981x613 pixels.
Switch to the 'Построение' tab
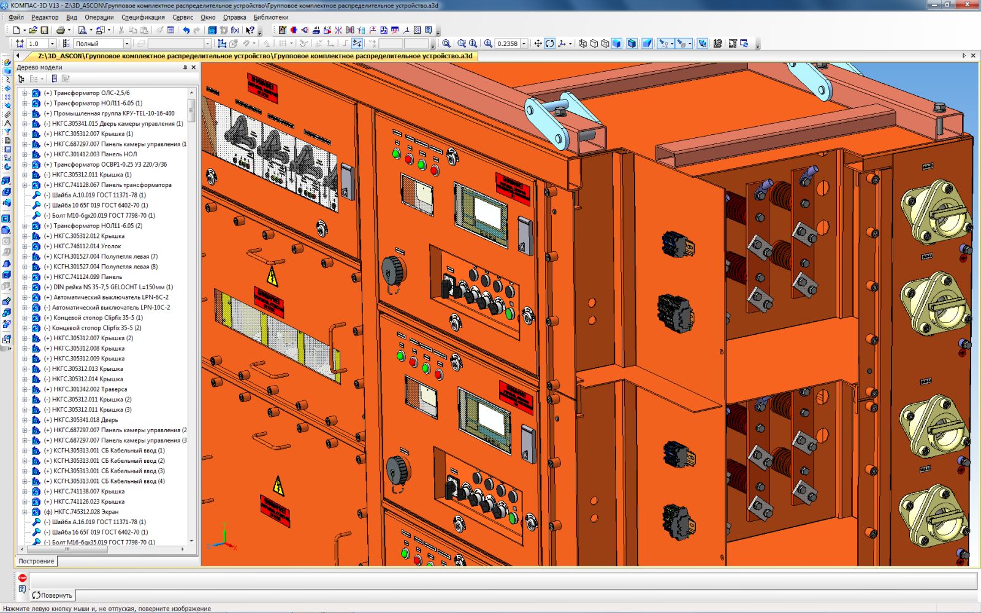tap(36, 561)
